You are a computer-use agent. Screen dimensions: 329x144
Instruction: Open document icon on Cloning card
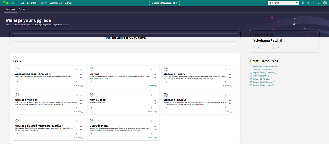151,69
